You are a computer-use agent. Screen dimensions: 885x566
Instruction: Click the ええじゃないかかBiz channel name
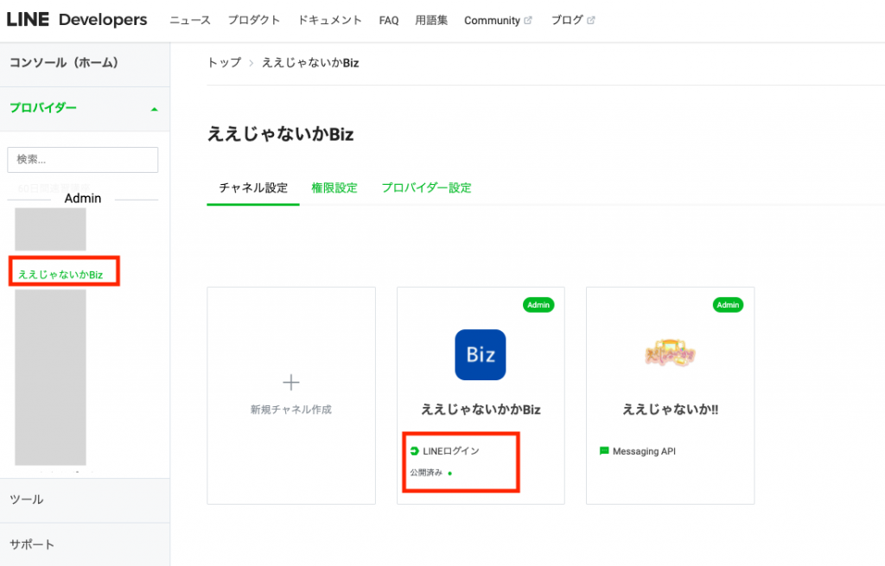481,410
